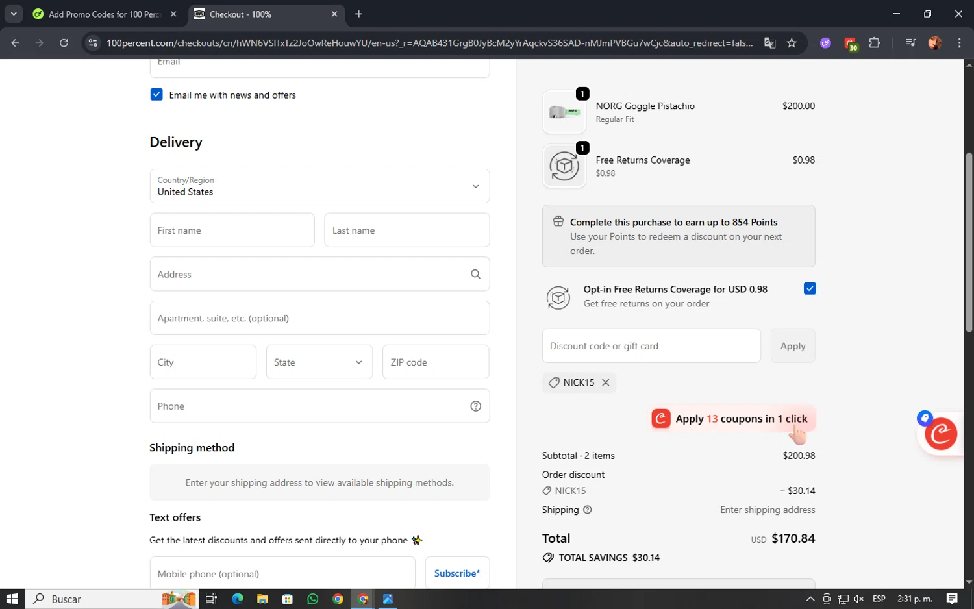Open site information icon in address bar
Screen dimensions: 974x609
[93, 43]
